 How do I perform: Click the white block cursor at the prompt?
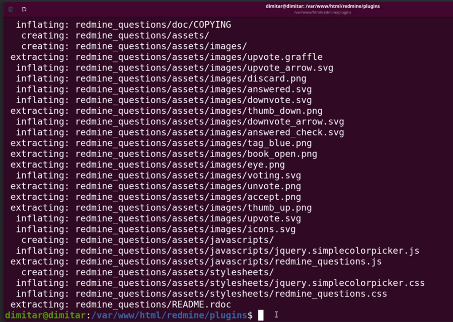coord(261,315)
